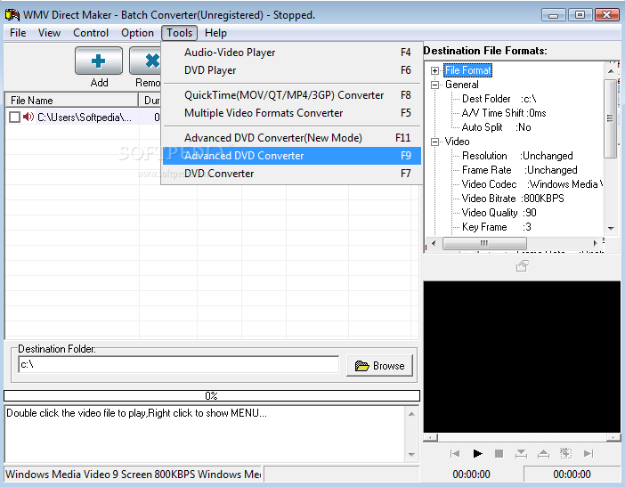Play the video in preview player

point(477,453)
